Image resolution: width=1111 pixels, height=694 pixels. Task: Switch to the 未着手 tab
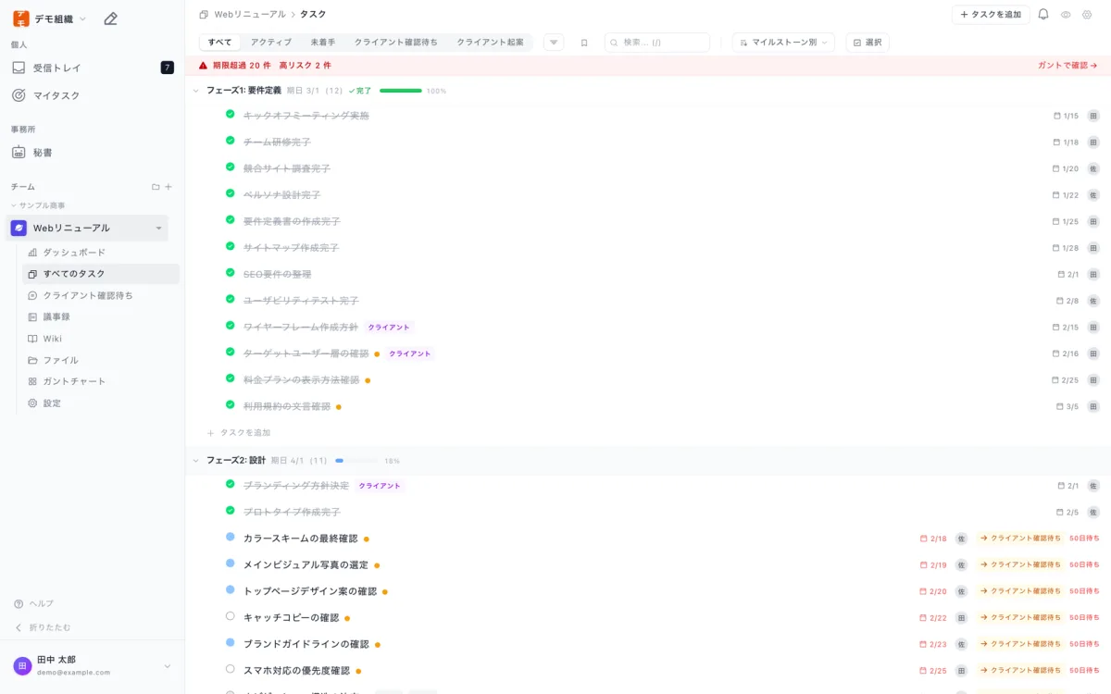(x=323, y=43)
